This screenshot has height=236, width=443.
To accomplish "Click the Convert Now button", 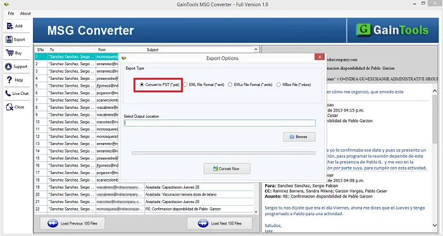I will (227, 168).
